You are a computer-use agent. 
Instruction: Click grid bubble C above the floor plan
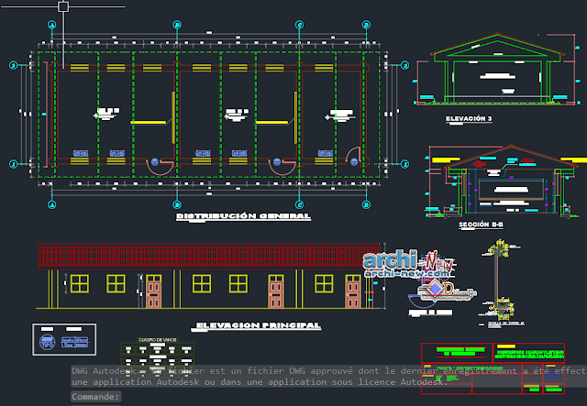[x=299, y=25]
